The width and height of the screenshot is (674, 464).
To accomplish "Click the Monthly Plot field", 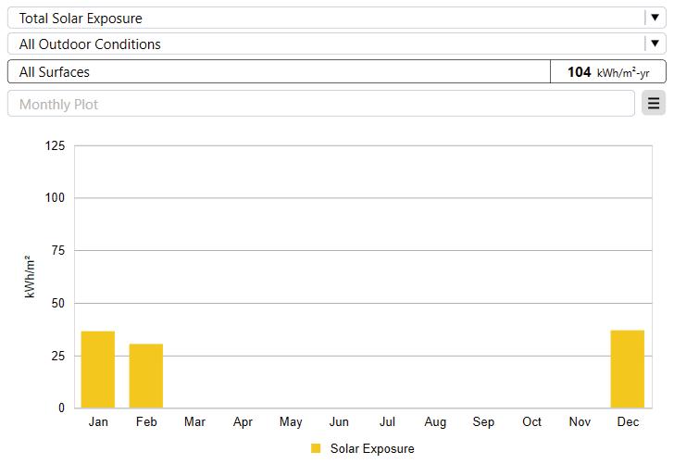I will (320, 104).
